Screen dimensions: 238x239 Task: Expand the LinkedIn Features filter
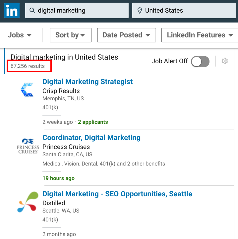(x=200, y=35)
